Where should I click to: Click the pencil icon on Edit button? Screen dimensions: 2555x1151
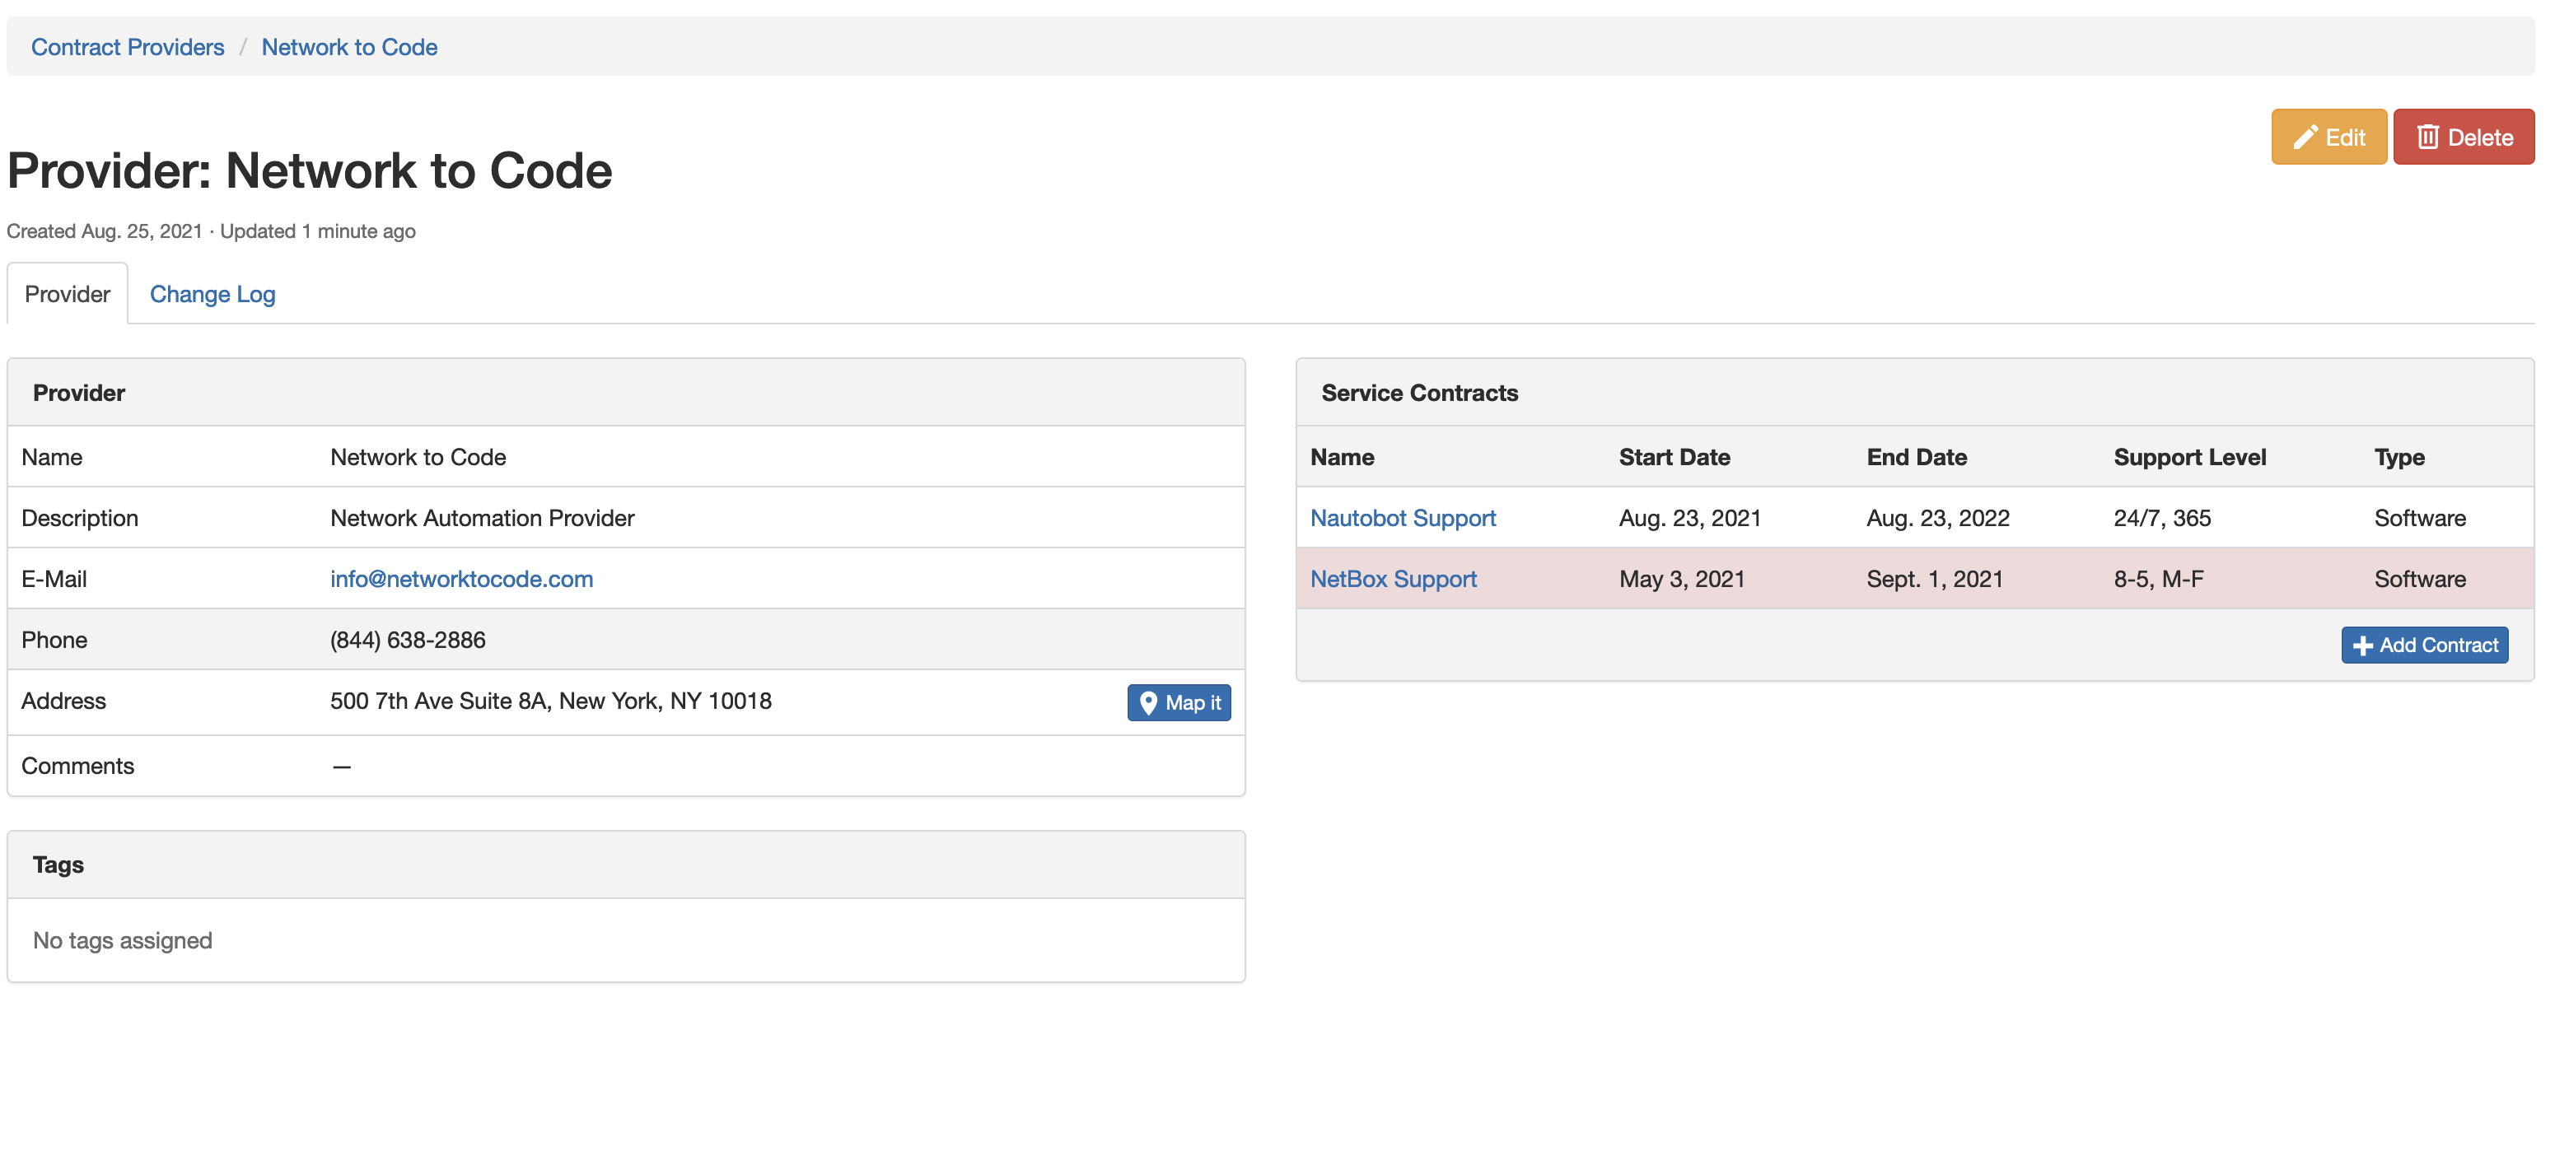2305,137
